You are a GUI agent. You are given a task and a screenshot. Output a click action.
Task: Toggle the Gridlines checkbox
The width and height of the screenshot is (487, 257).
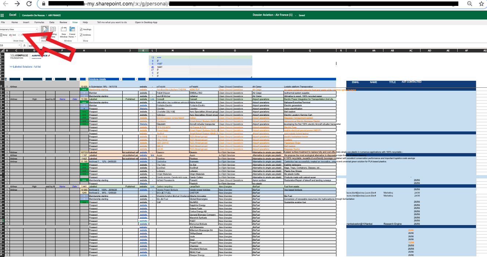(85, 35)
